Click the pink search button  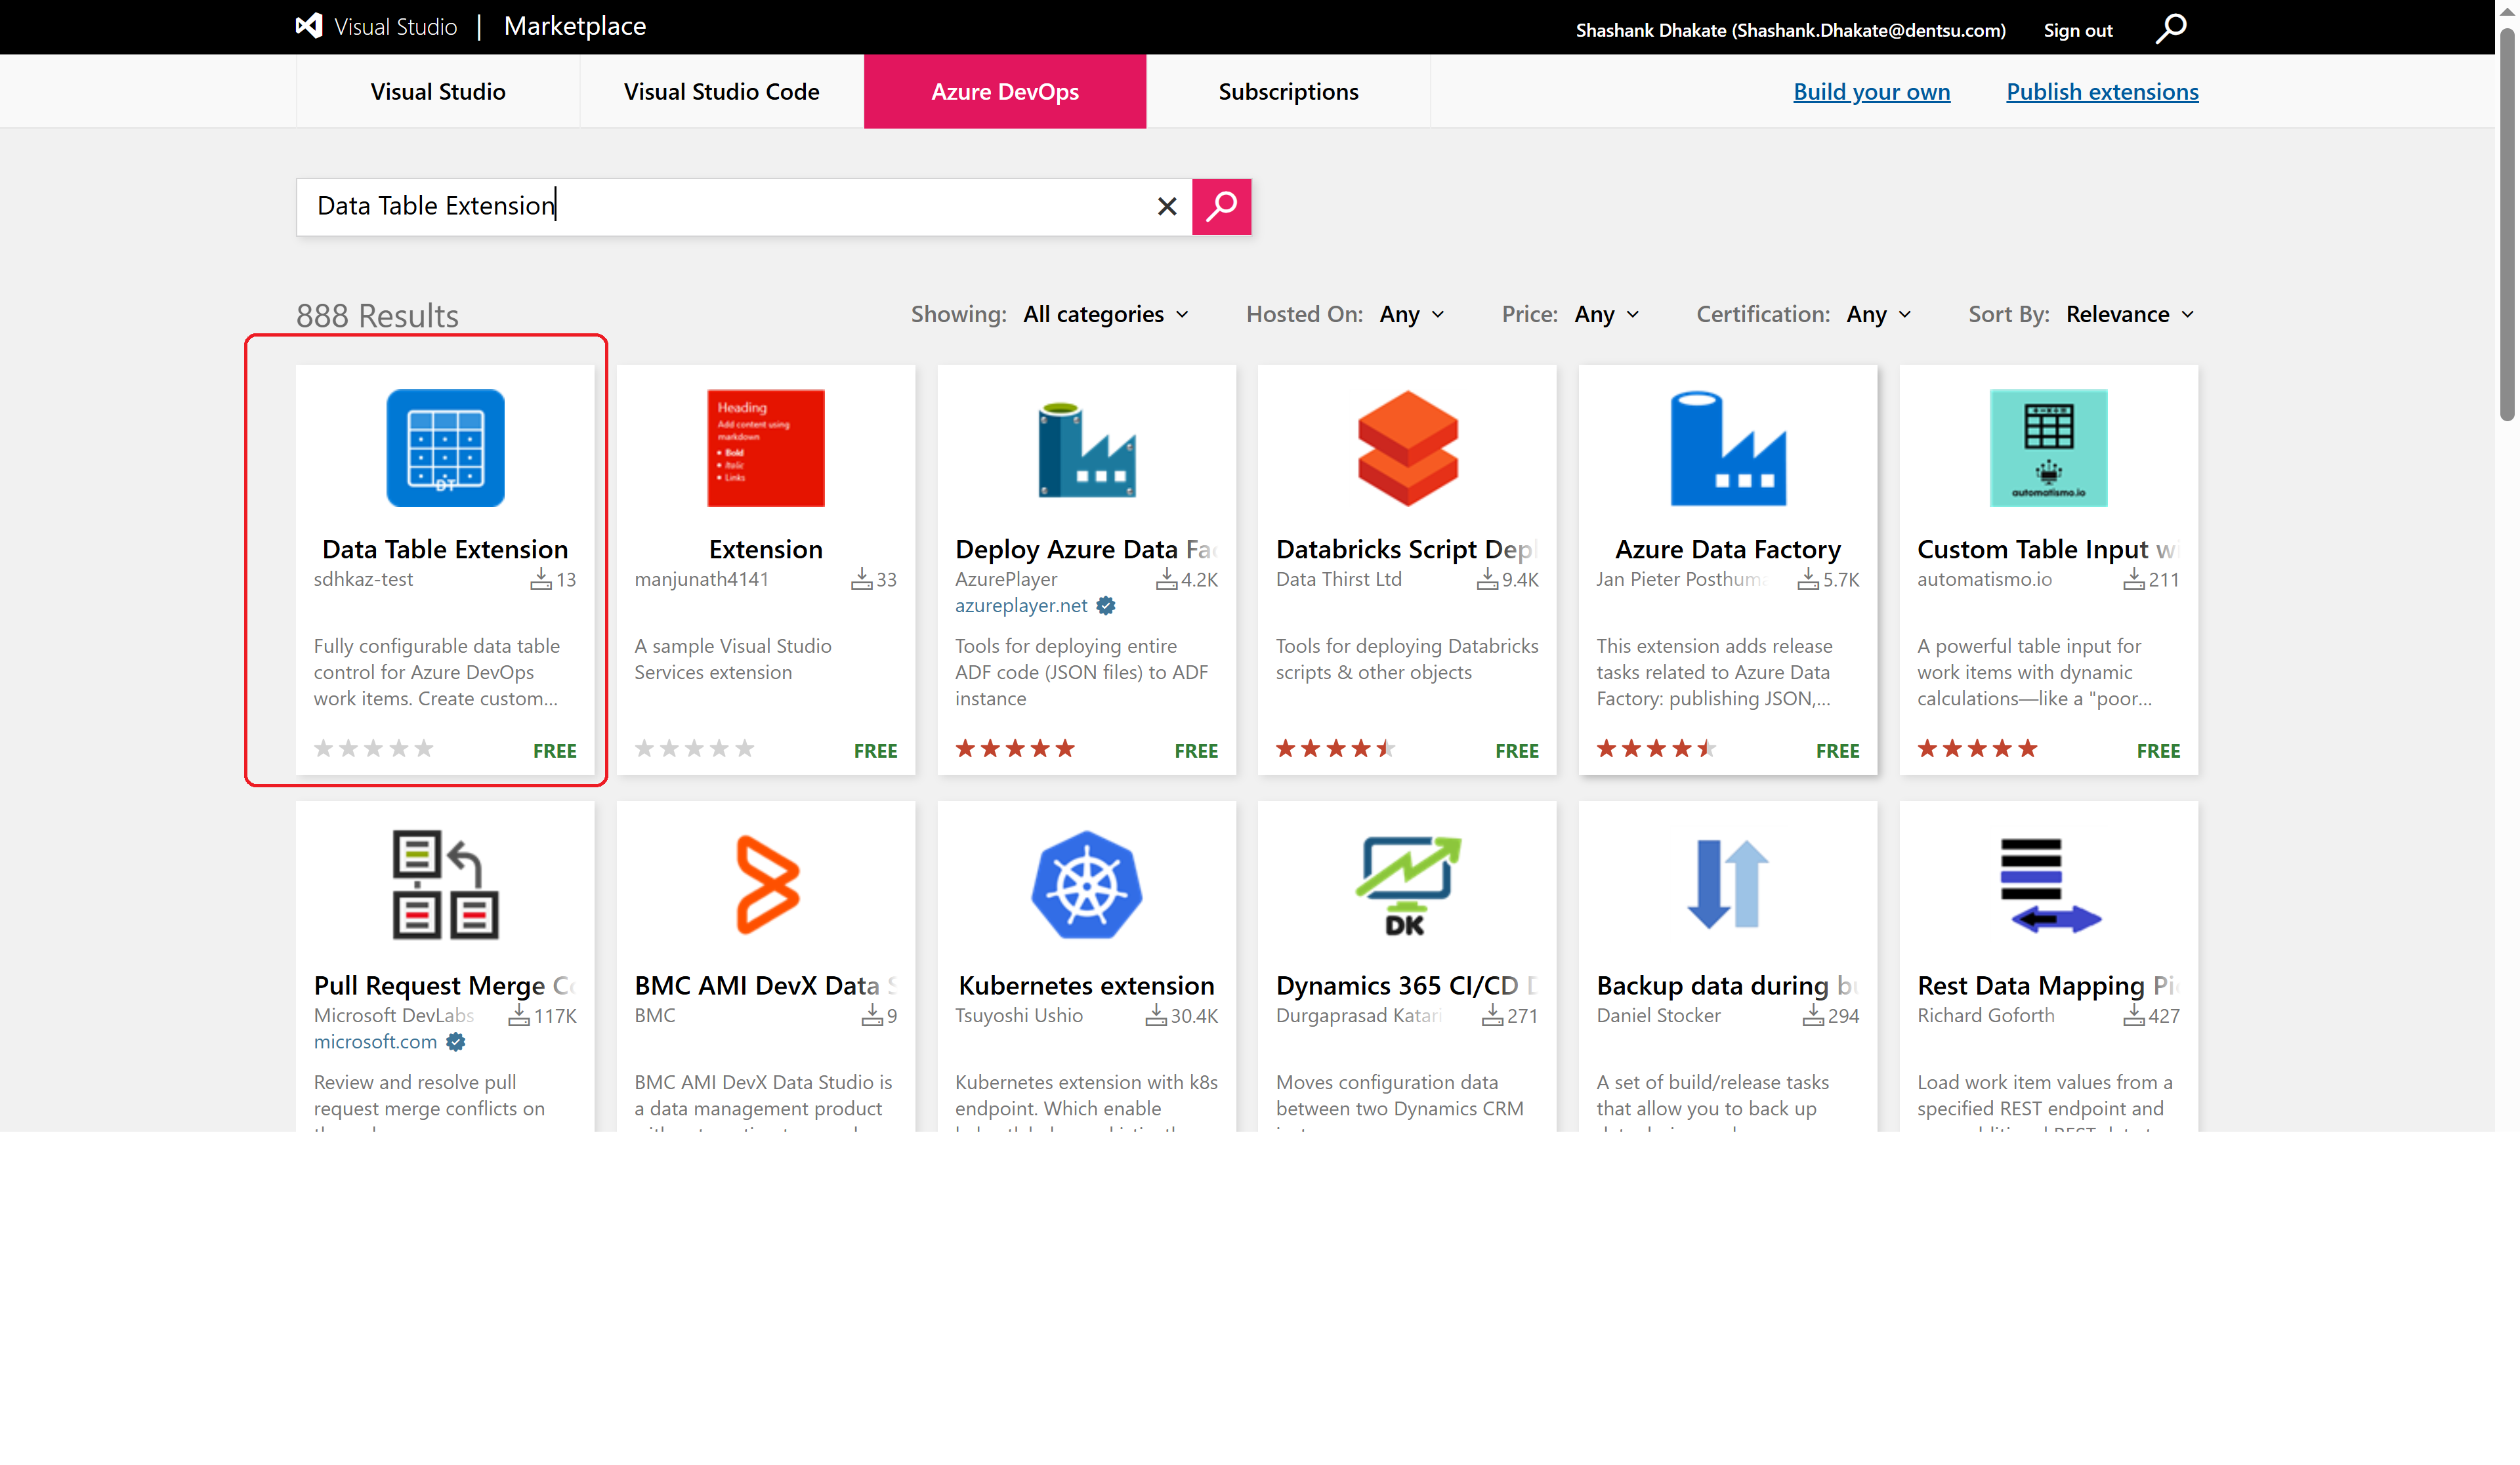[x=1221, y=206]
